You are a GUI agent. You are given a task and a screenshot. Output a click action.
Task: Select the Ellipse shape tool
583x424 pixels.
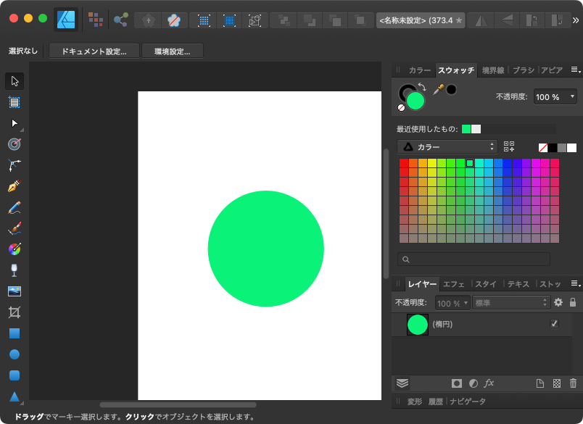(x=15, y=354)
